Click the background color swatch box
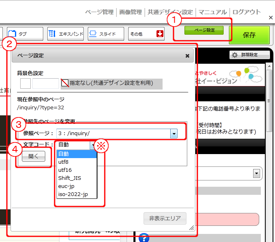This screenshot has width=275, height=242. point(25,83)
